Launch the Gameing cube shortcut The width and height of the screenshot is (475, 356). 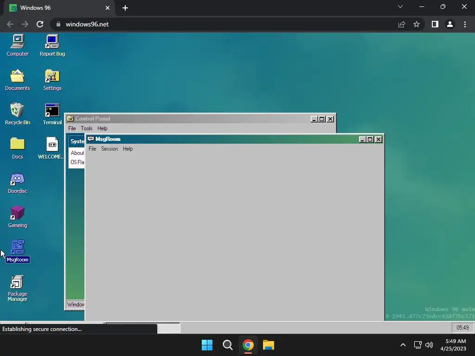point(17,217)
